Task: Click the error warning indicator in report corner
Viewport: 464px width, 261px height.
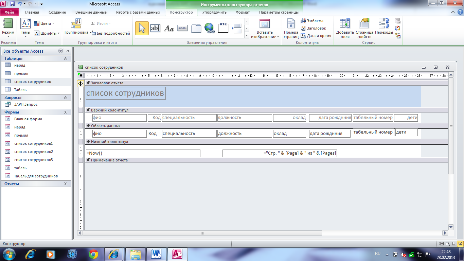Action: coord(81,83)
